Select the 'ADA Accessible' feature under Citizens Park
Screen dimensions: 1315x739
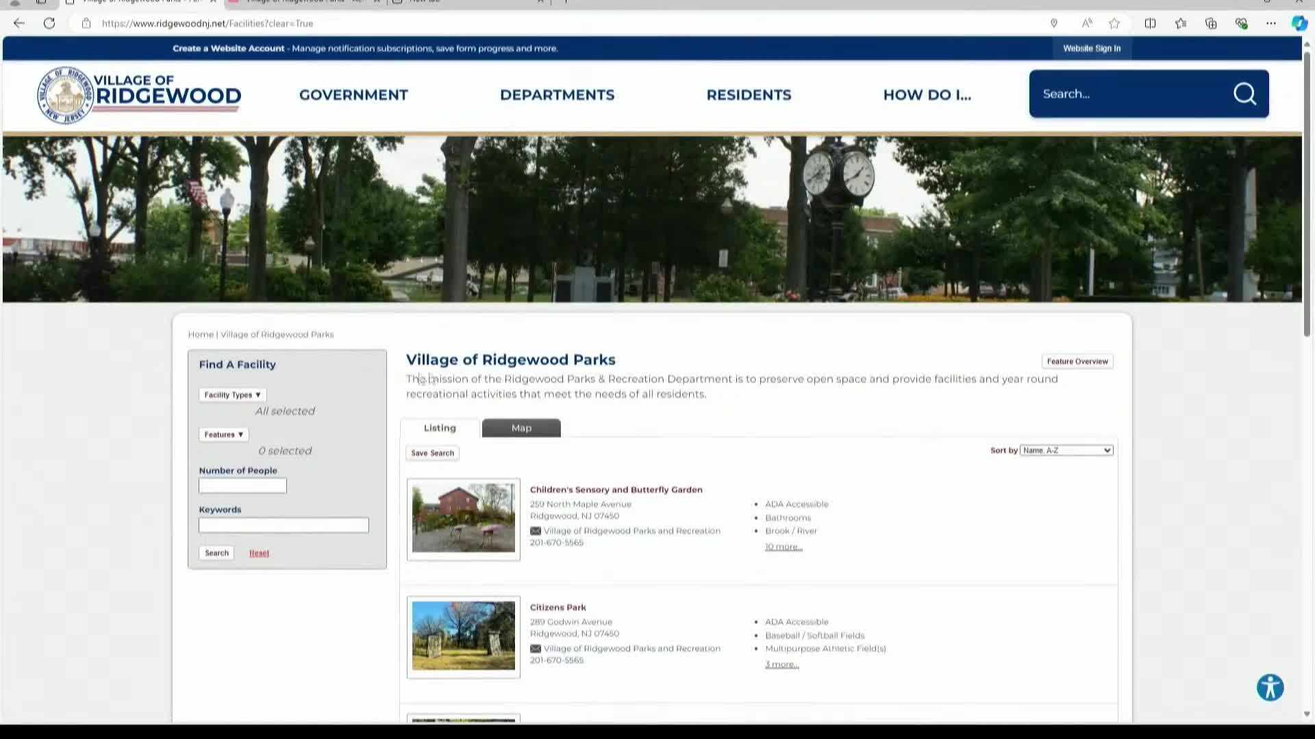tap(797, 622)
